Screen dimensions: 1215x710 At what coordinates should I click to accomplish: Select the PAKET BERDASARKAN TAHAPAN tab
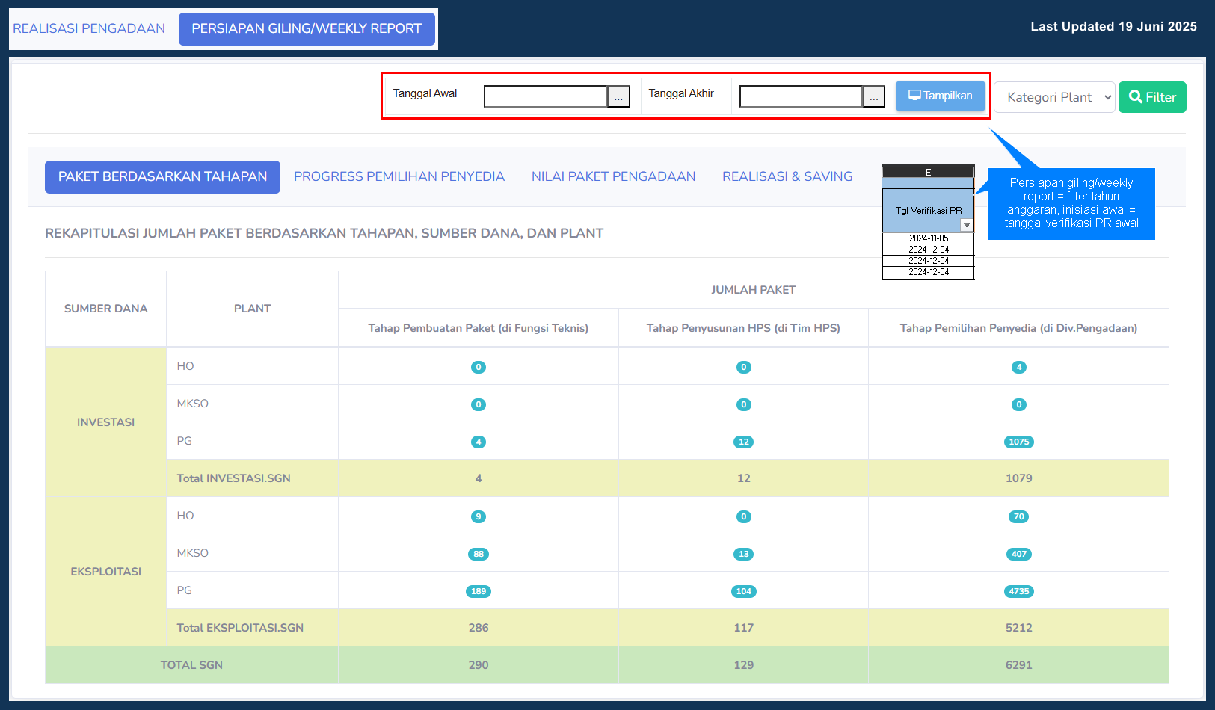(162, 176)
